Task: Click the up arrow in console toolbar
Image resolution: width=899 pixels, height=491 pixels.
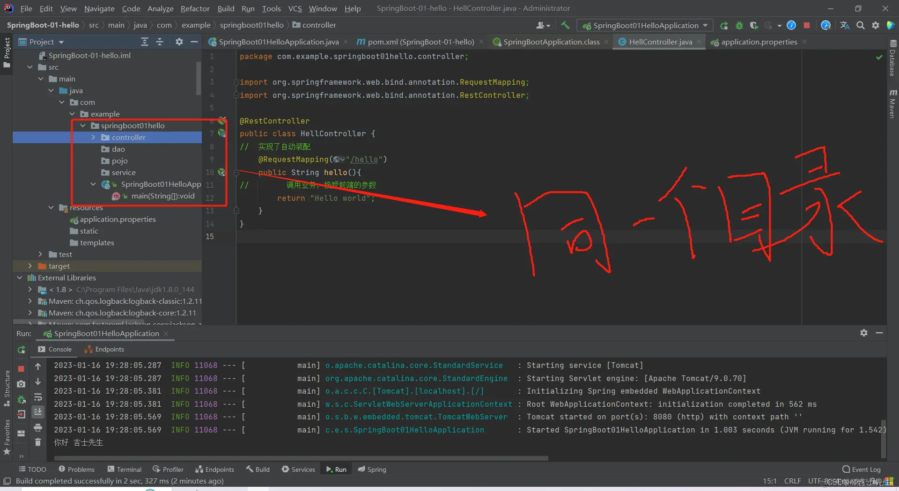Action: (38, 366)
